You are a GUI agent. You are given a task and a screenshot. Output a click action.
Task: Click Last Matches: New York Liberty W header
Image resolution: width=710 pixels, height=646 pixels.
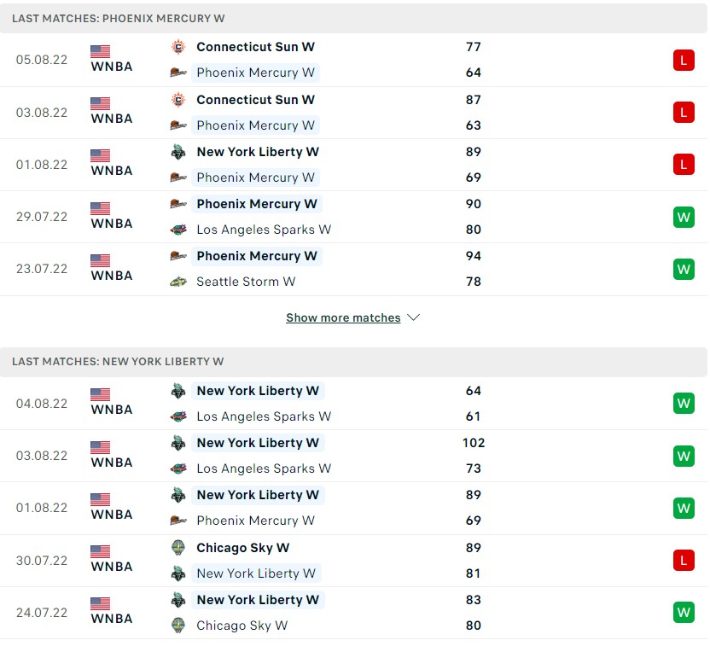click(118, 362)
